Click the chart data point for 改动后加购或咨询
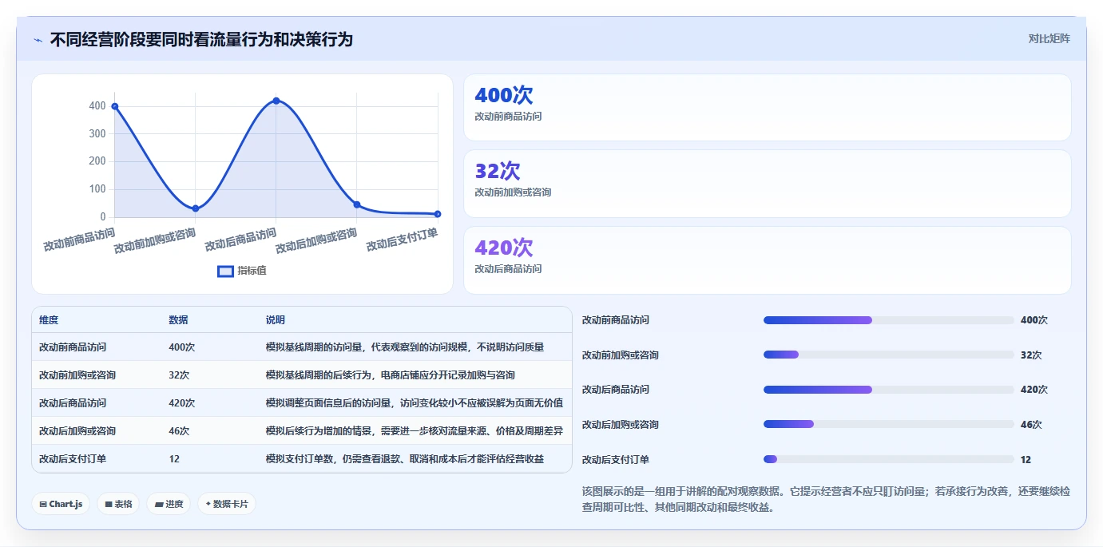 [x=357, y=204]
